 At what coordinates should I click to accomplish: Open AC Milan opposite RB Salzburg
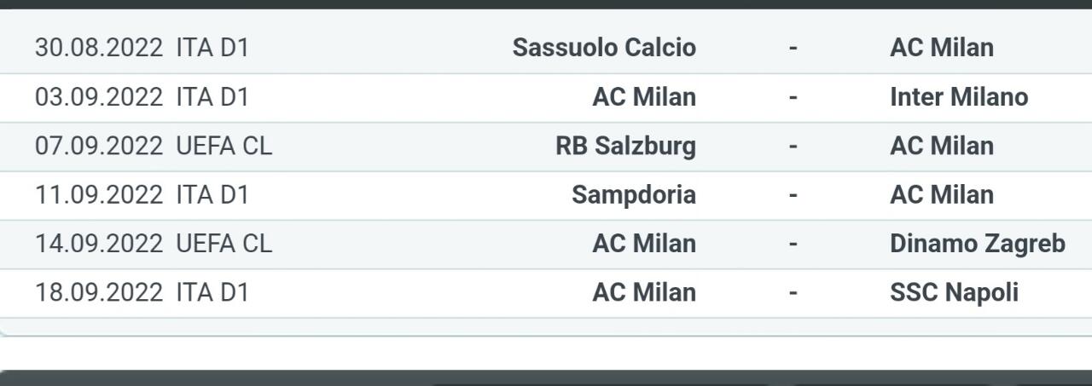(941, 146)
